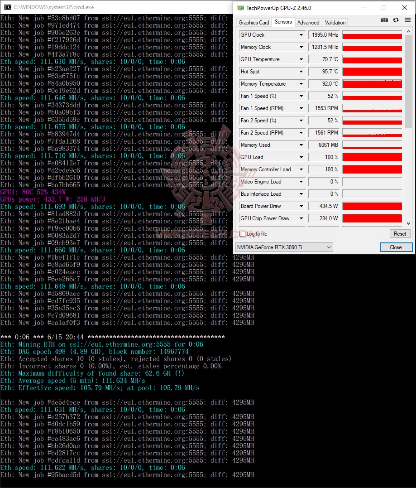
Task: Click the Board Power Draw history graph
Action: pyautogui.click(x=372, y=206)
